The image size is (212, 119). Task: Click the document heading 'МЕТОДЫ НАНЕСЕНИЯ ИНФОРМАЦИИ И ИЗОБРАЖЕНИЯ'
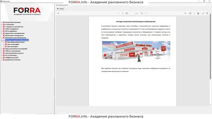tap(136, 21)
